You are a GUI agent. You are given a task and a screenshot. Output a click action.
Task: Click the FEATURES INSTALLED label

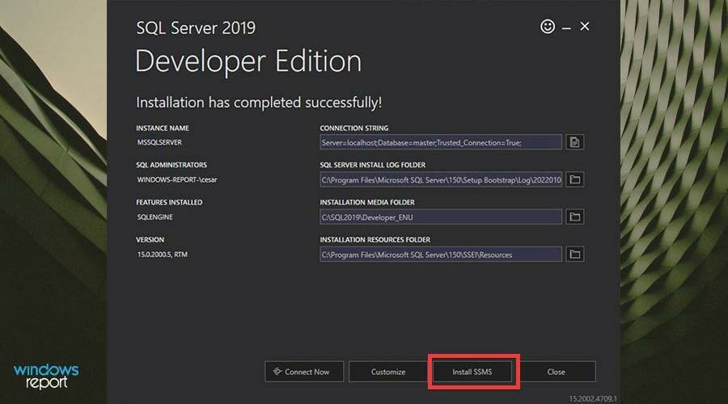[169, 202]
